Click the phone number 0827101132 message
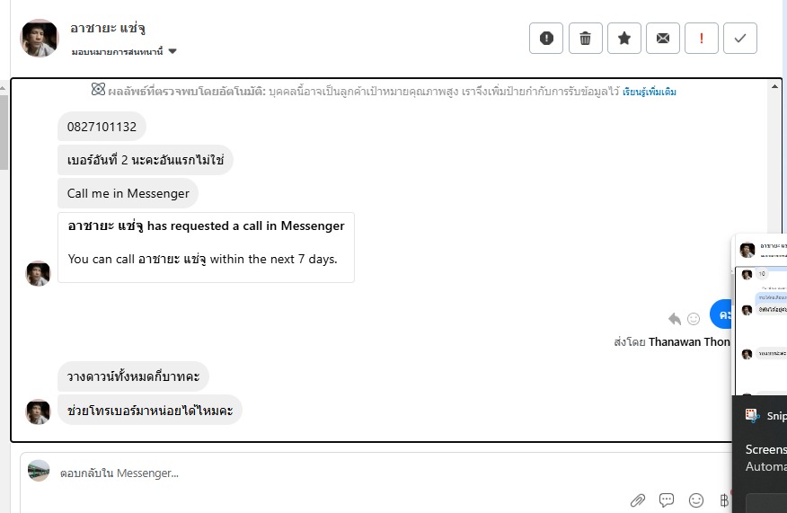The width and height of the screenshot is (787, 513). [102, 127]
